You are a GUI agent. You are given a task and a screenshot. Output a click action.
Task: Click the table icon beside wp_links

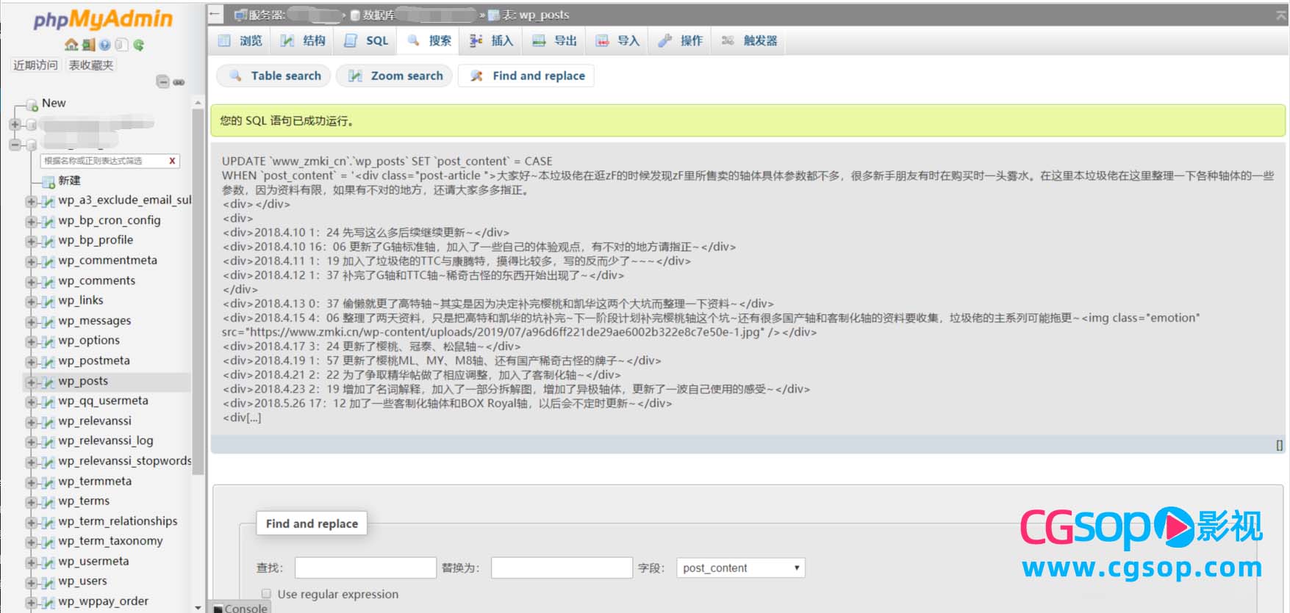pos(48,301)
